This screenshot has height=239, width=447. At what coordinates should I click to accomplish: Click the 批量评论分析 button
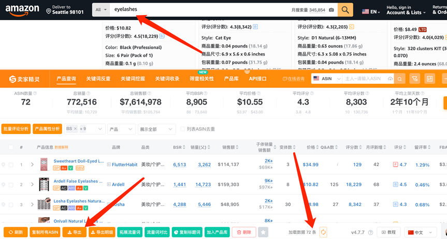[x=16, y=129]
